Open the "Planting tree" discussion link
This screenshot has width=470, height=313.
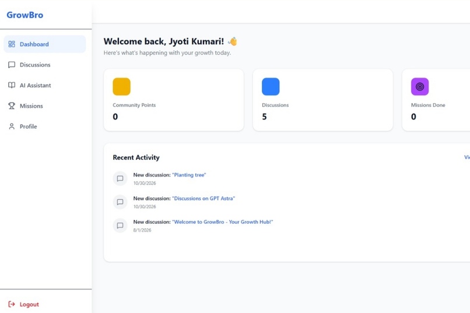(x=189, y=175)
